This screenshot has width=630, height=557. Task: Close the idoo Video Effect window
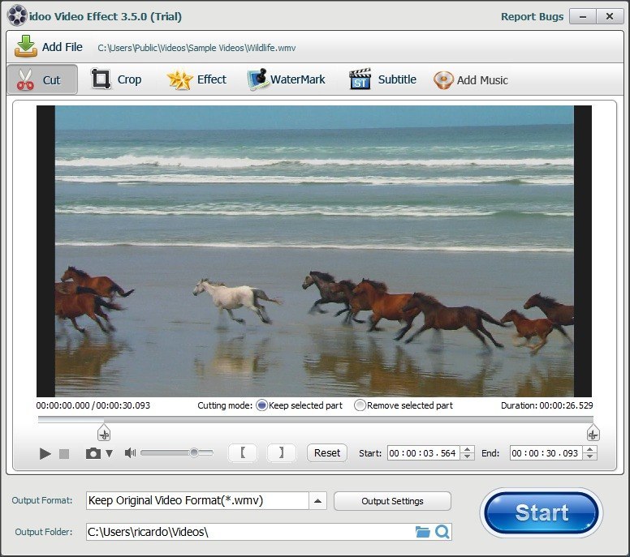point(609,16)
